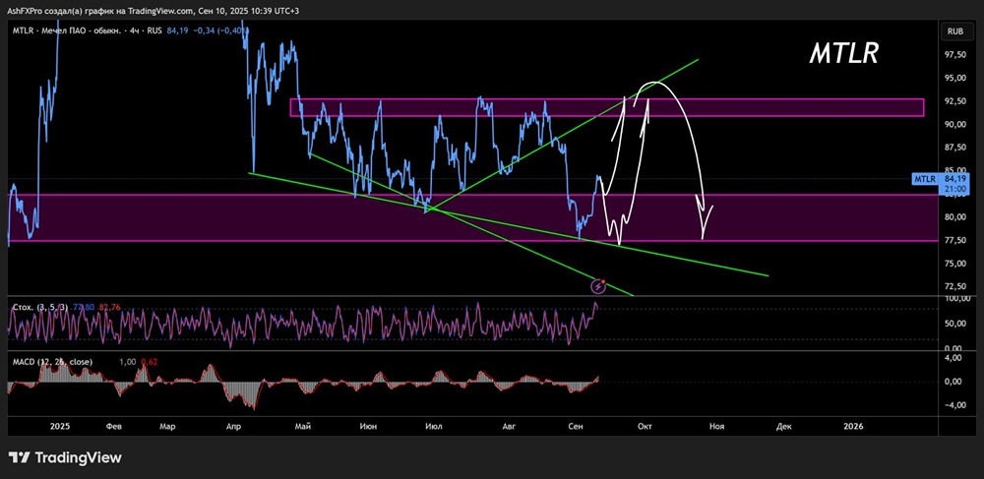The image size is (984, 479).
Task: Click the MTLR ticker tag on price axis
Action: coord(924,179)
